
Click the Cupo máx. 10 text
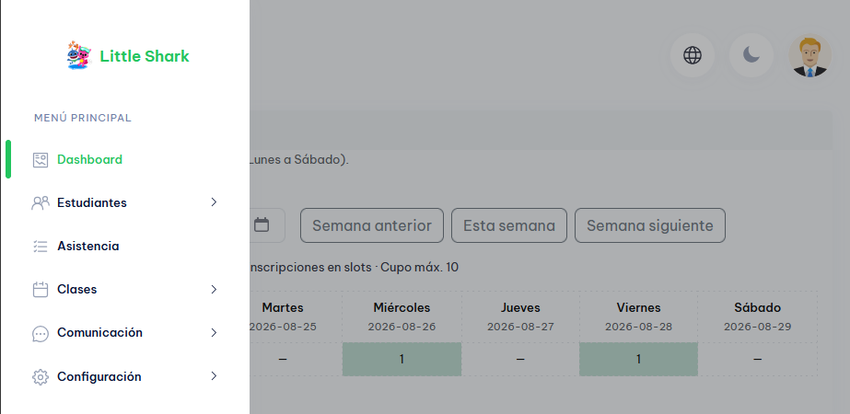pos(420,267)
